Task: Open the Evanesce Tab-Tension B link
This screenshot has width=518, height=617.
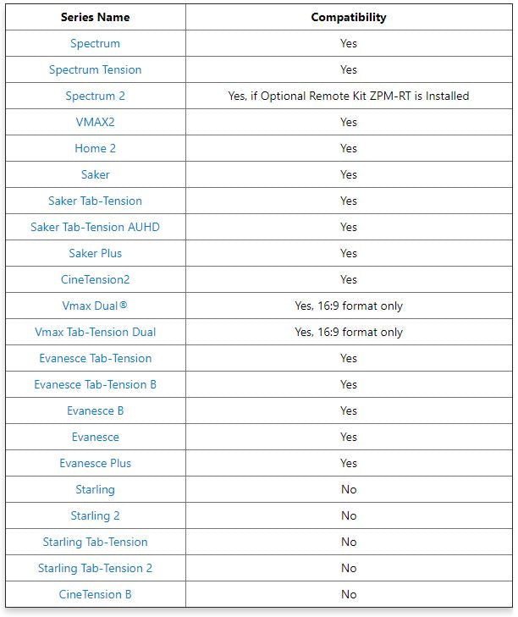Action: [x=95, y=384]
